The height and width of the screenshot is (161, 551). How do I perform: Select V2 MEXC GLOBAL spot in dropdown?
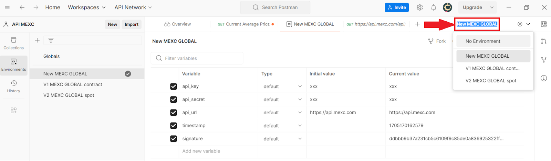coord(493,81)
